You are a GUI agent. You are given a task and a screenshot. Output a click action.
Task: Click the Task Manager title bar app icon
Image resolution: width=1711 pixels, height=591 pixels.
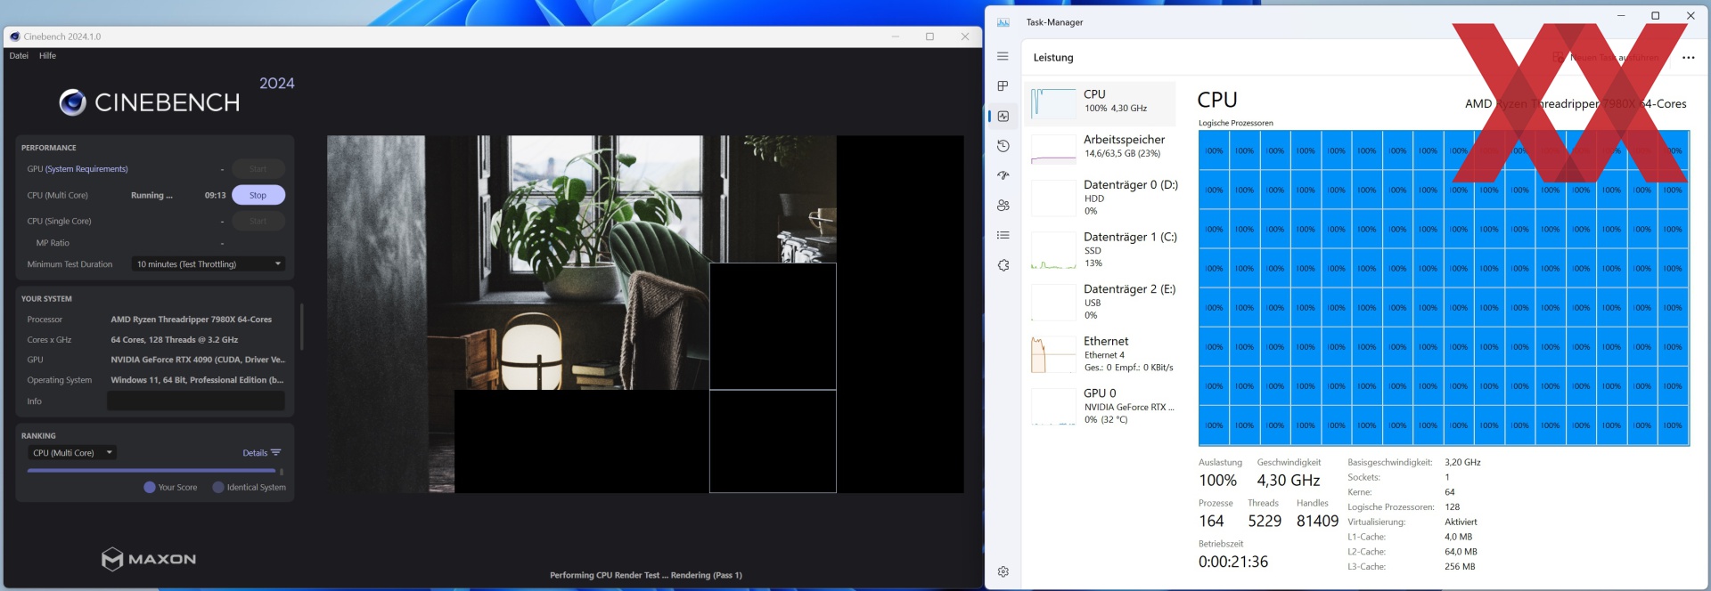coord(1003,22)
